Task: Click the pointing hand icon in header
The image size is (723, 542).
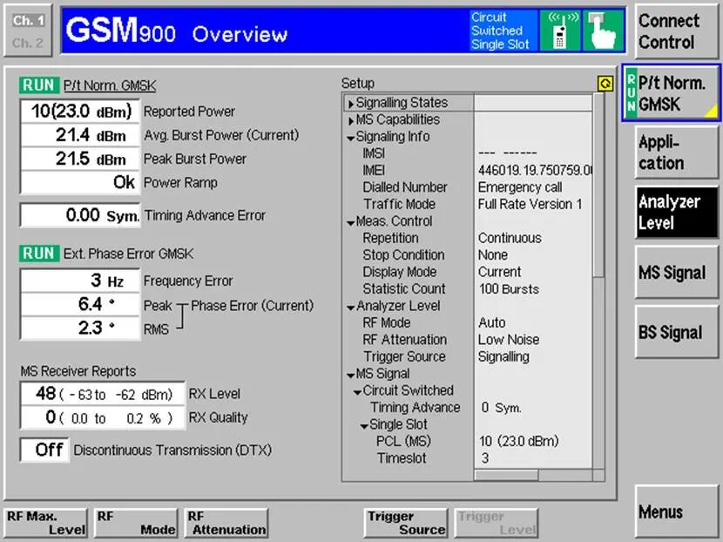Action: 603,30
